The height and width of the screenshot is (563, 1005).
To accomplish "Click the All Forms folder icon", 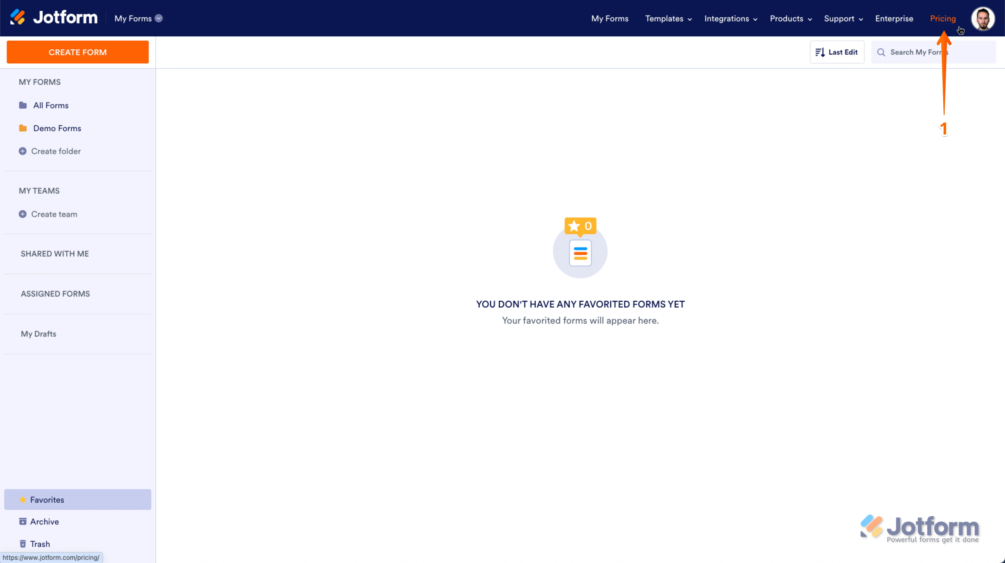I will coord(23,105).
